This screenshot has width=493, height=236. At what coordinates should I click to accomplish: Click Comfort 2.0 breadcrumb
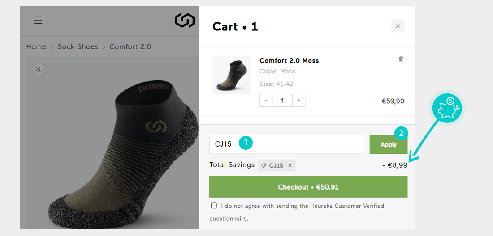tap(130, 46)
